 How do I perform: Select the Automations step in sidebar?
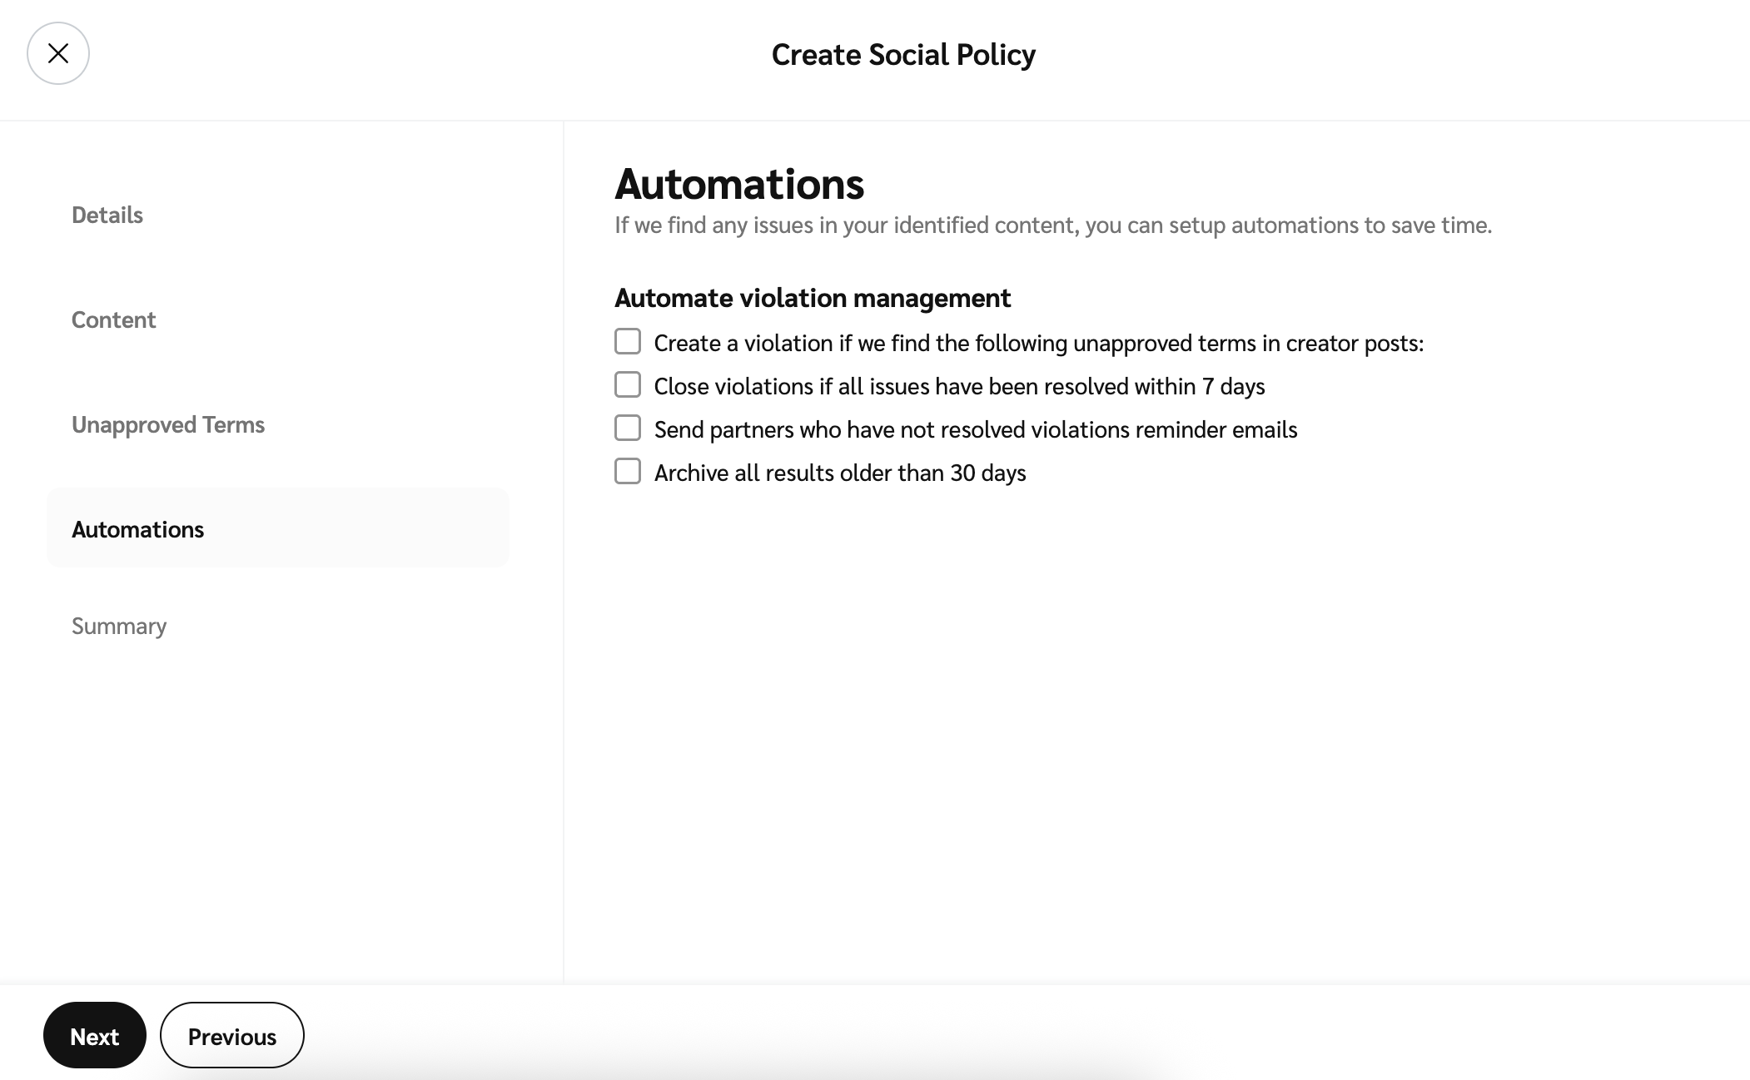pos(138,529)
